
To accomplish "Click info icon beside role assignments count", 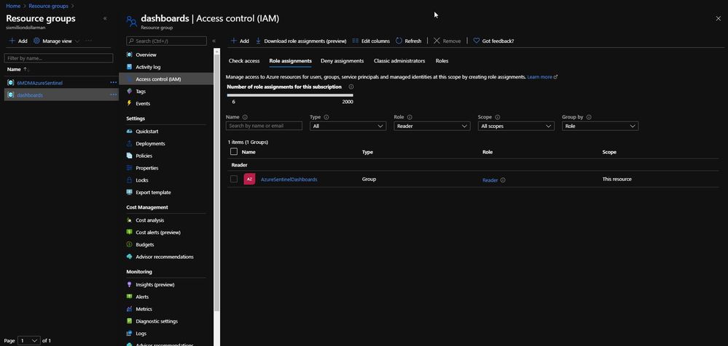I will (351, 86).
